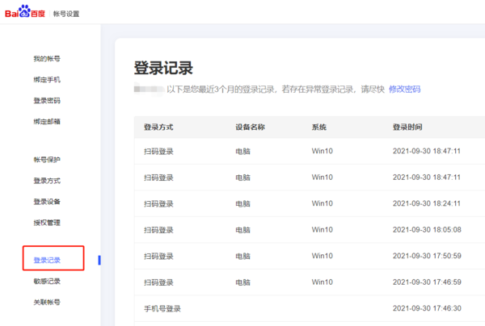Image resolution: width=485 pixels, height=326 pixels.
Task: Click the 登录时间 column header
Action: click(x=407, y=127)
